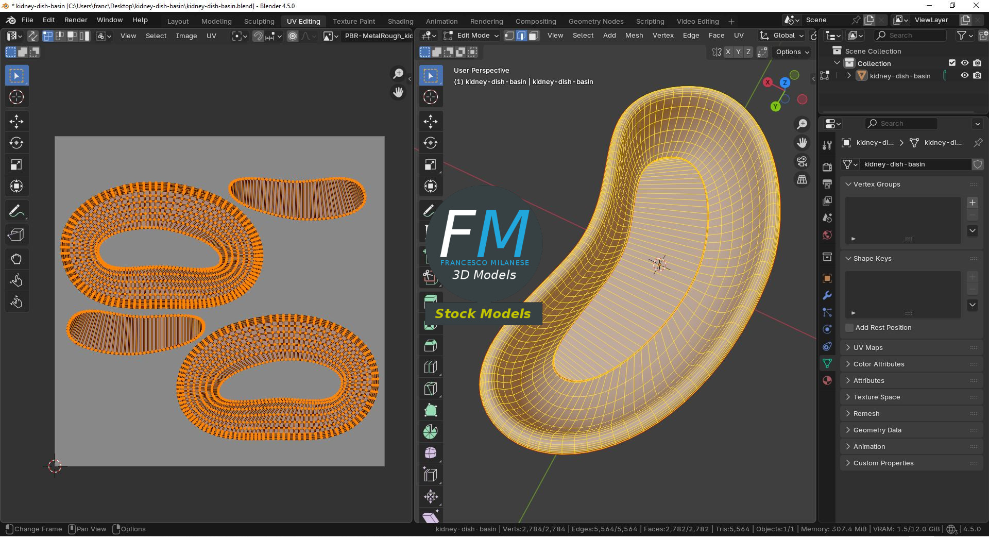Select the Cursor tool in the 3D viewport
Viewport: 989px width, 537px height.
pyautogui.click(x=431, y=97)
